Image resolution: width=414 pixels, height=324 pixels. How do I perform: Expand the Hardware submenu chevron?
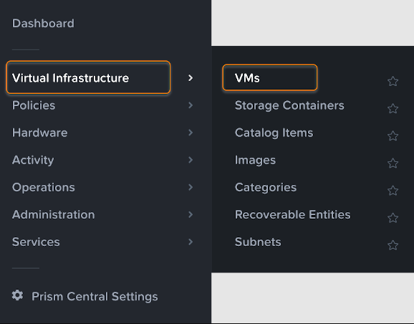pos(191,133)
